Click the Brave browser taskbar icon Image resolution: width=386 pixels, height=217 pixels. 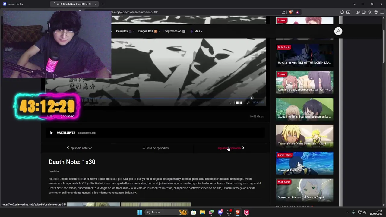click(x=238, y=212)
